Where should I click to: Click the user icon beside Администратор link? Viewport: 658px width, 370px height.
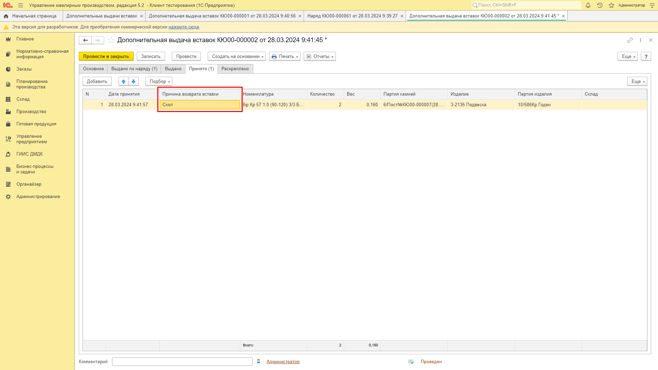(259, 361)
